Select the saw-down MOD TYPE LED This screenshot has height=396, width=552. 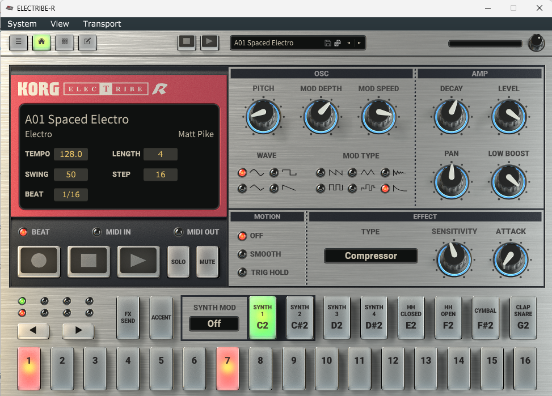[x=321, y=172]
